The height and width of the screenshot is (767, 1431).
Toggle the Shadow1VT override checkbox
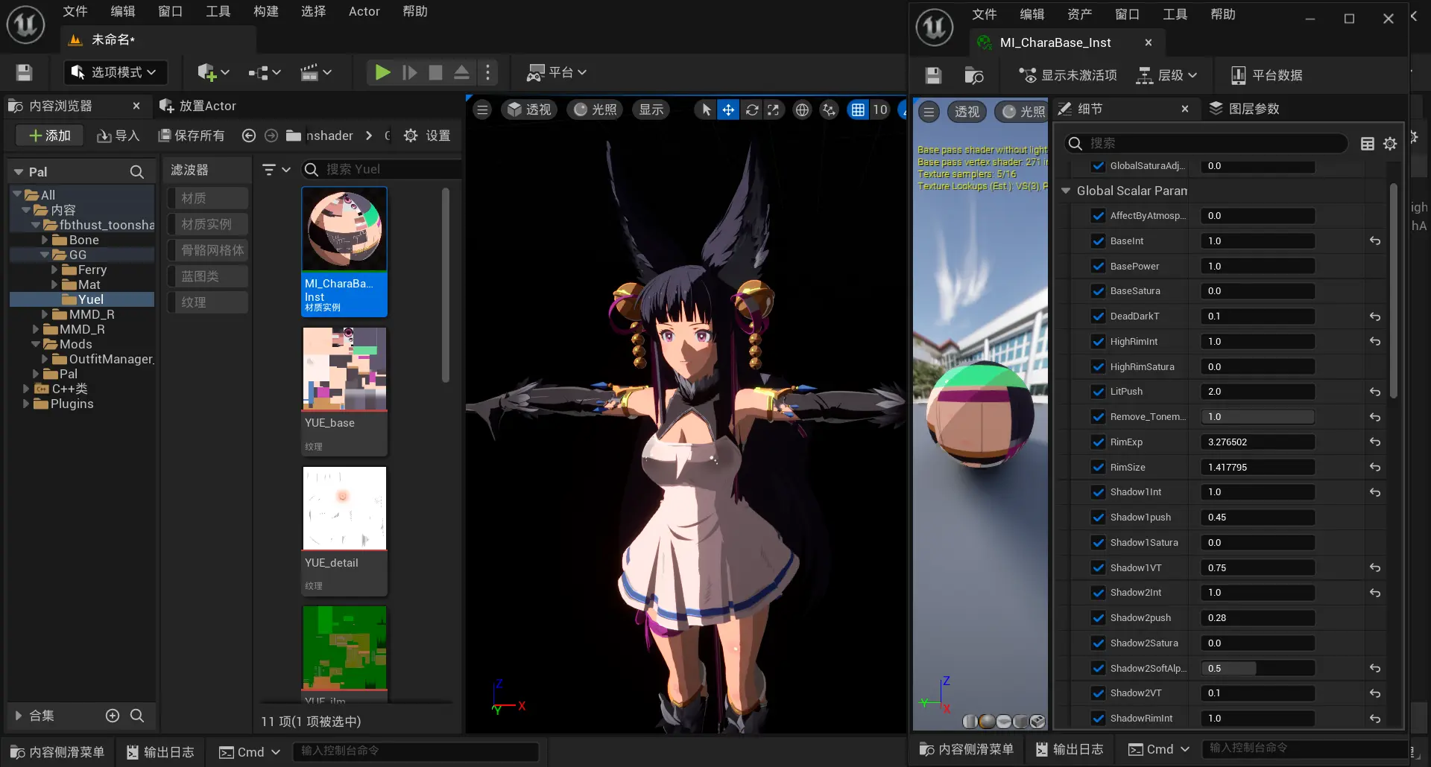1098,568
